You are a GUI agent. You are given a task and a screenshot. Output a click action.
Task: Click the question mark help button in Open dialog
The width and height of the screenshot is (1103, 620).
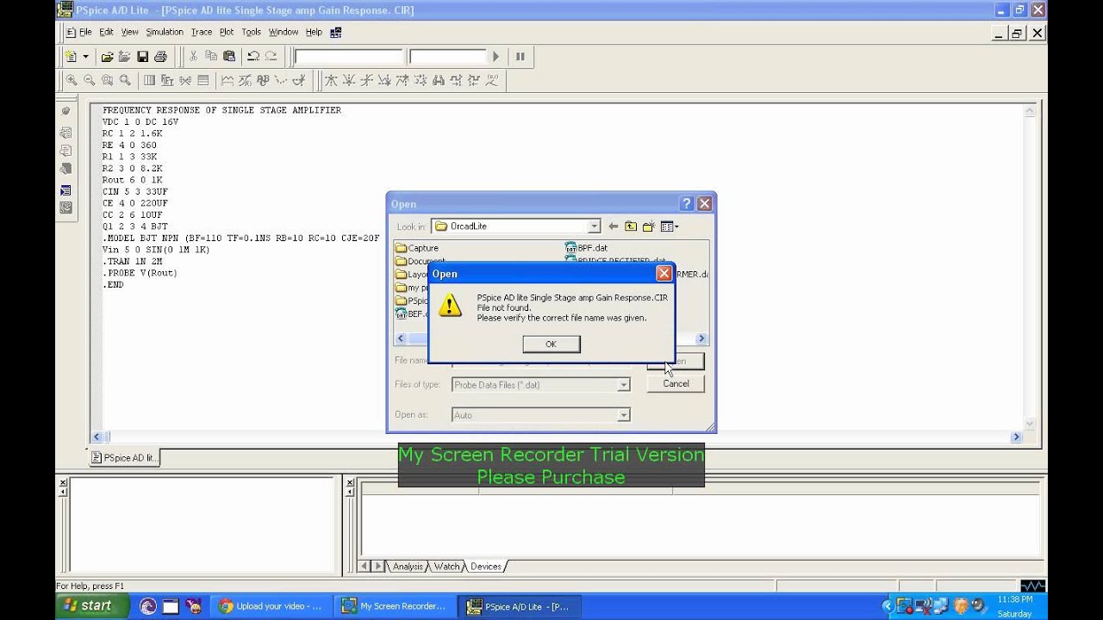pyautogui.click(x=687, y=204)
